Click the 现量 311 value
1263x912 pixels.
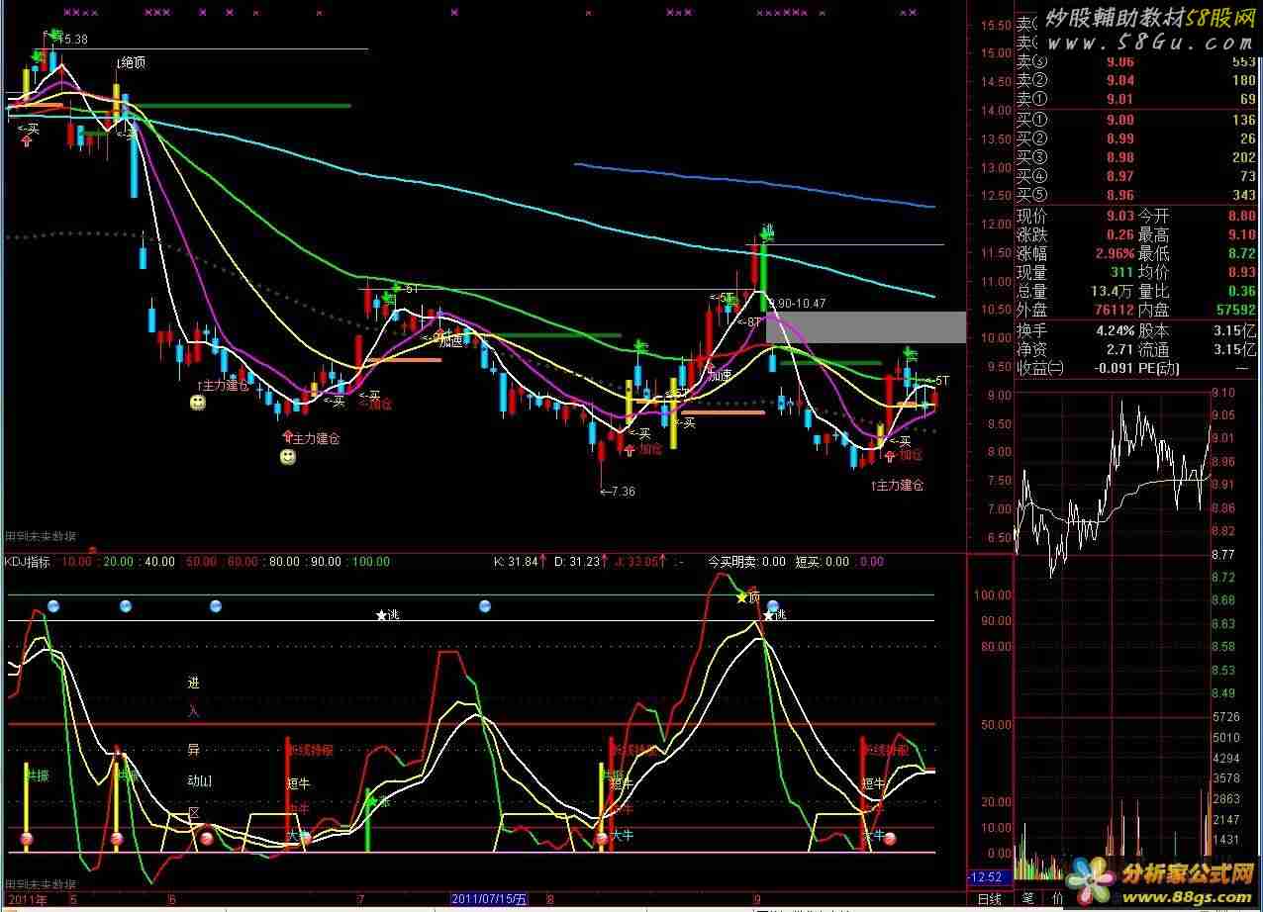1122,272
